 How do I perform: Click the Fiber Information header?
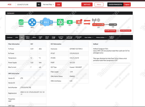tap(14, 44)
